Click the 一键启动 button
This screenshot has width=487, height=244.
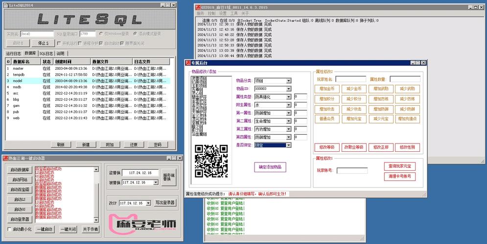[x=45, y=229]
